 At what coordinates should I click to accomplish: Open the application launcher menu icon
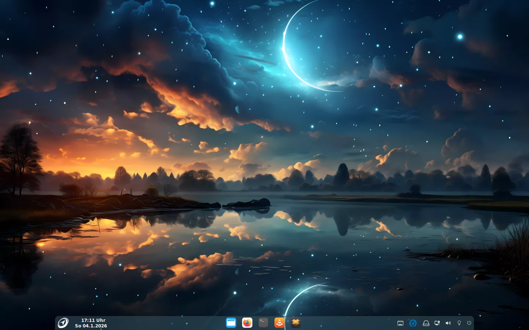click(x=63, y=323)
